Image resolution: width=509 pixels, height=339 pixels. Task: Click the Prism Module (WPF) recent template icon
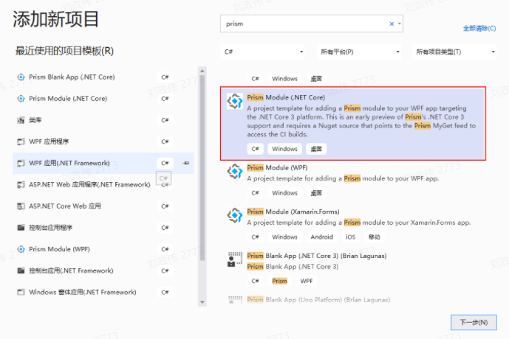tap(21, 249)
